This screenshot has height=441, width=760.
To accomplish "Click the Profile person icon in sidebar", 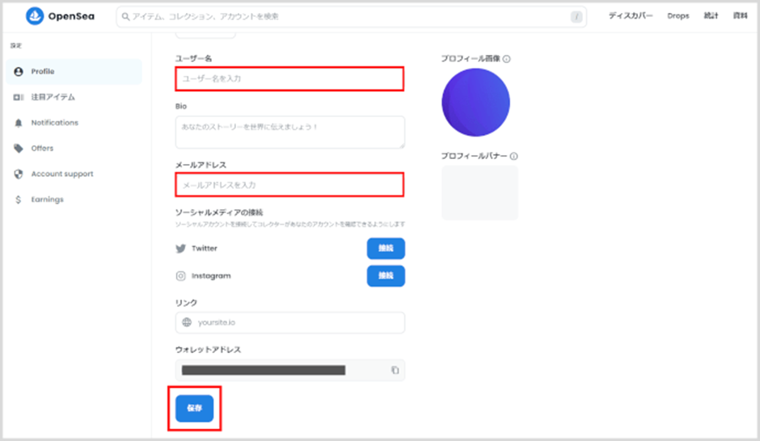I will (19, 72).
